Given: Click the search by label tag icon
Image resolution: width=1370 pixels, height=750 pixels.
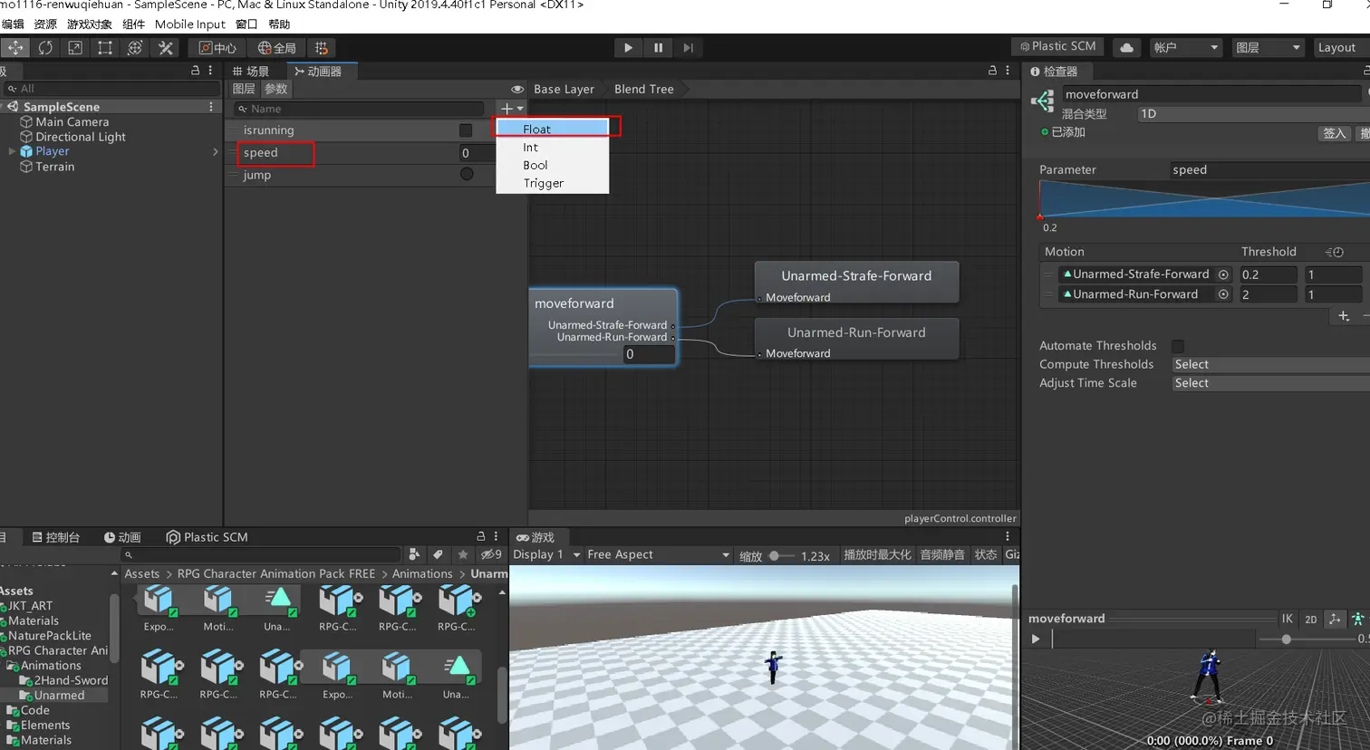Looking at the screenshot, I should [439, 554].
